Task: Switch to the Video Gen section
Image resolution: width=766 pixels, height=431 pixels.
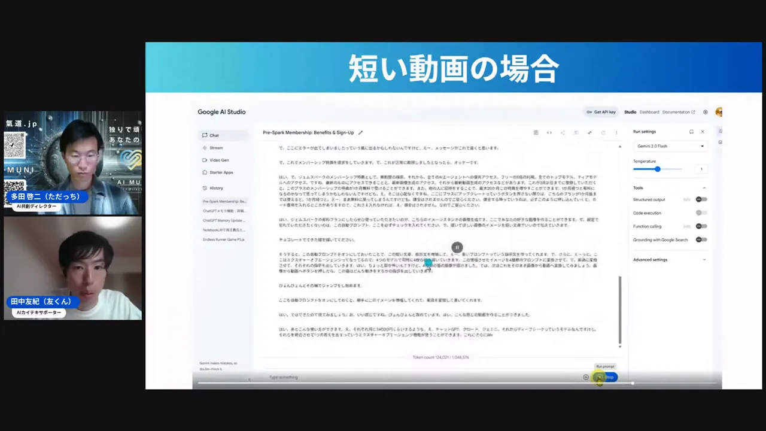Action: tap(219, 160)
